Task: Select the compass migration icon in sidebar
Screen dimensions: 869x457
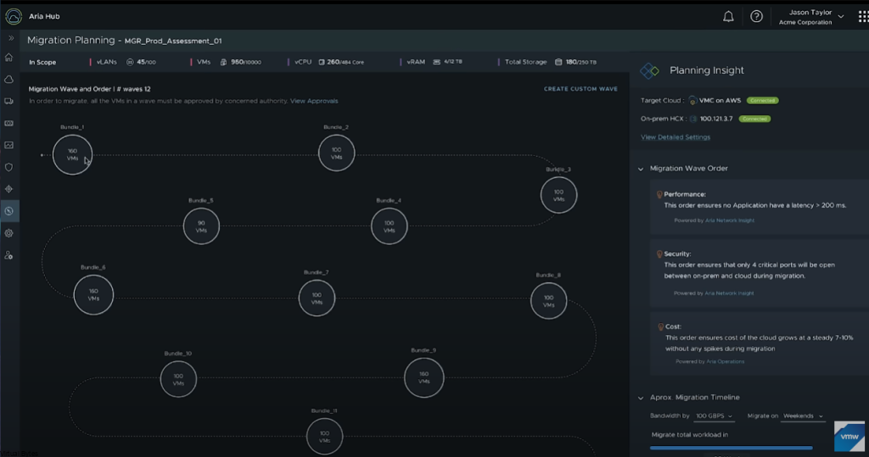Action: [x=8, y=211]
